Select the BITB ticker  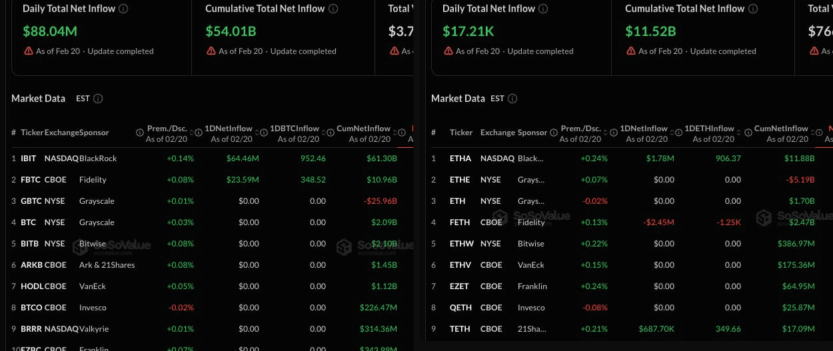pos(30,244)
